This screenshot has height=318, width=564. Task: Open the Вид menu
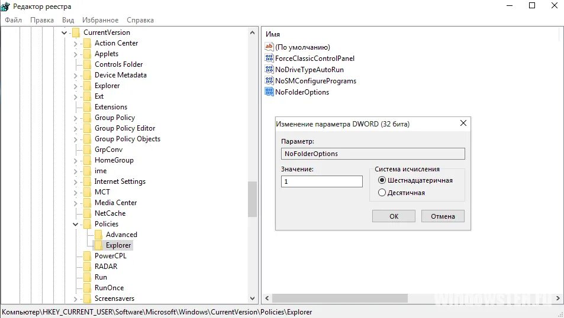tap(68, 20)
